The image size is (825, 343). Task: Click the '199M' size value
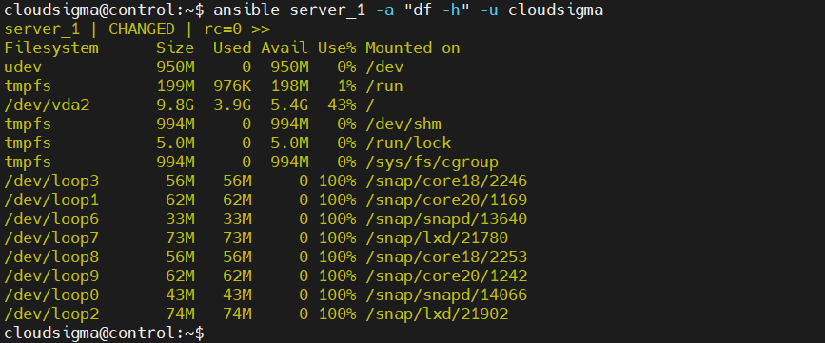[175, 86]
